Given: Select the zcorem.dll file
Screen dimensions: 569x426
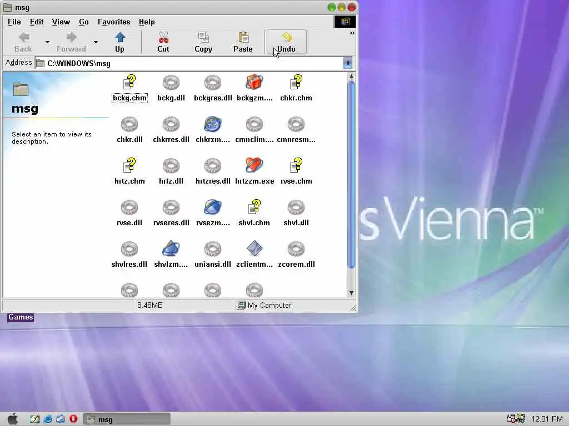Looking at the screenshot, I should point(296,255).
